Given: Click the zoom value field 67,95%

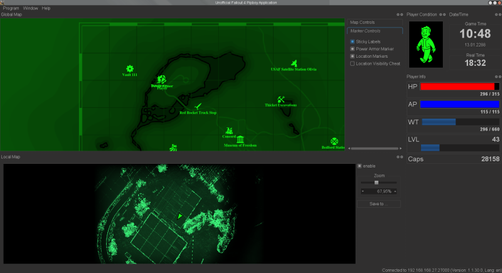Looking at the screenshot, I should pyautogui.click(x=379, y=191).
